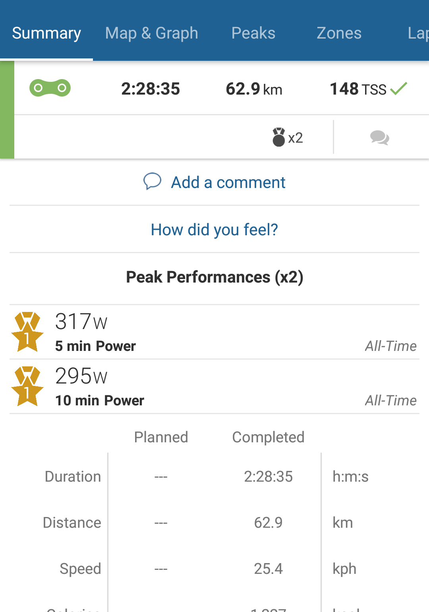429x612 pixels.
Task: Tap the planned Duration field
Action: point(161,476)
